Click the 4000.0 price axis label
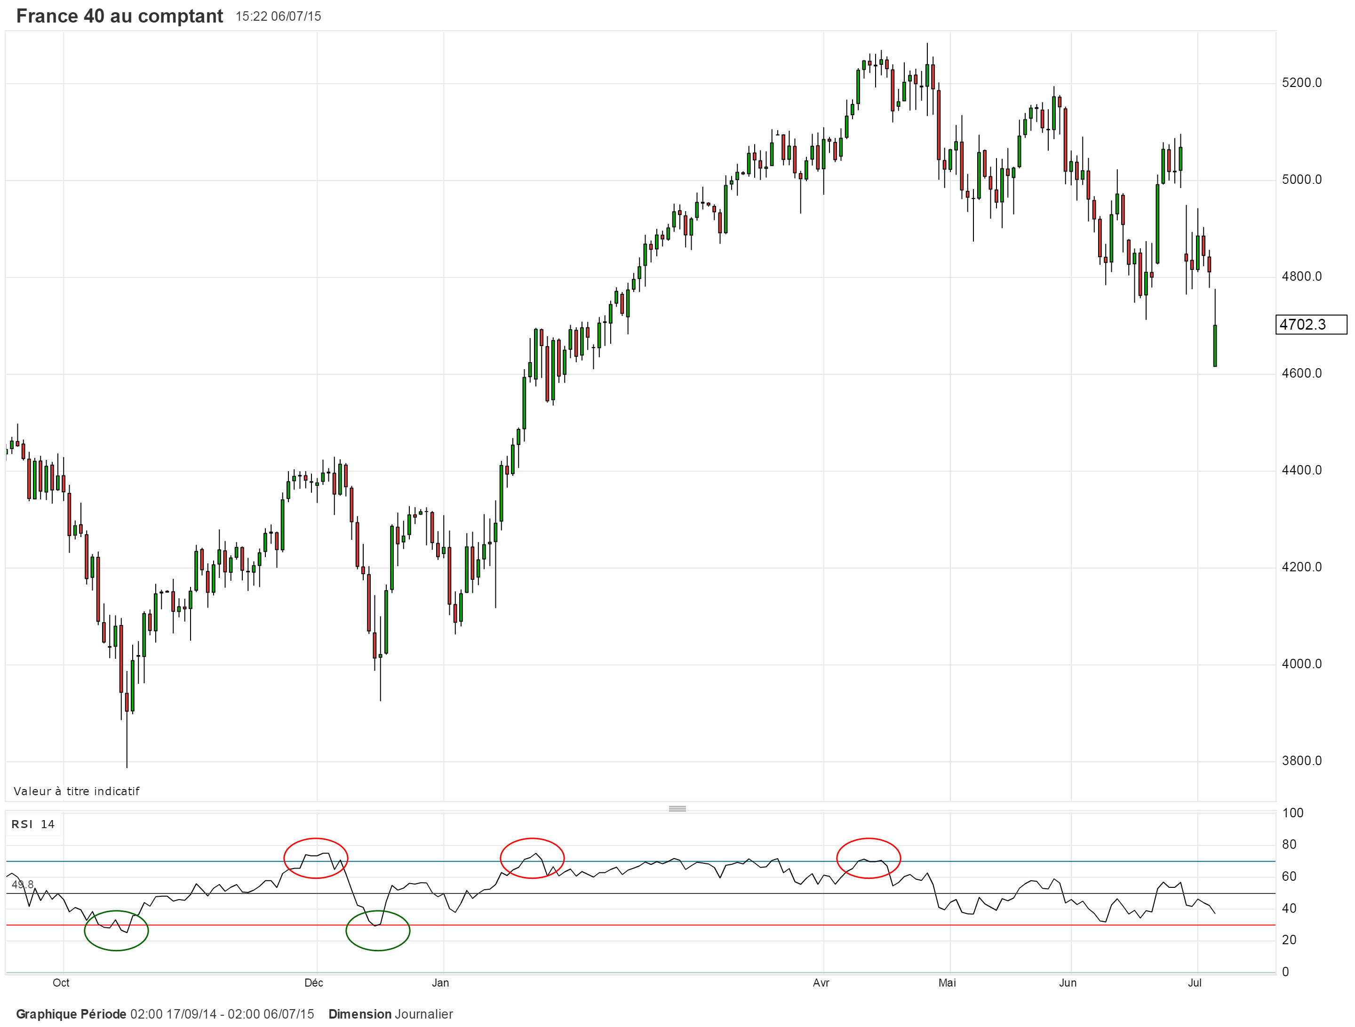 point(1302,664)
